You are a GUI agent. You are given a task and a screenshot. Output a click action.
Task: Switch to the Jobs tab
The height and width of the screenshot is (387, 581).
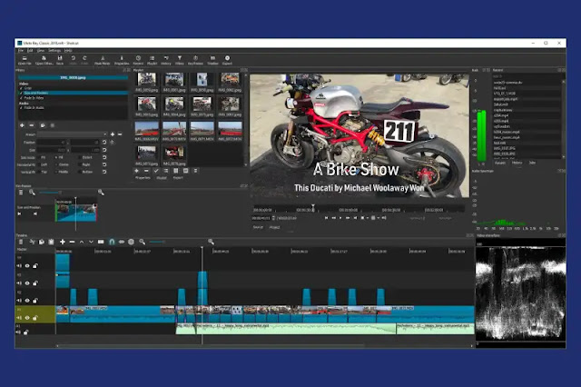pyautogui.click(x=532, y=163)
